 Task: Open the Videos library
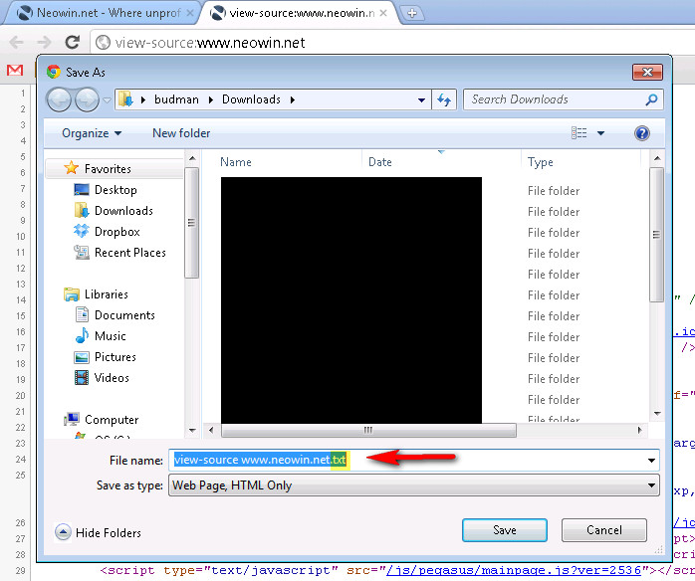coord(112,378)
